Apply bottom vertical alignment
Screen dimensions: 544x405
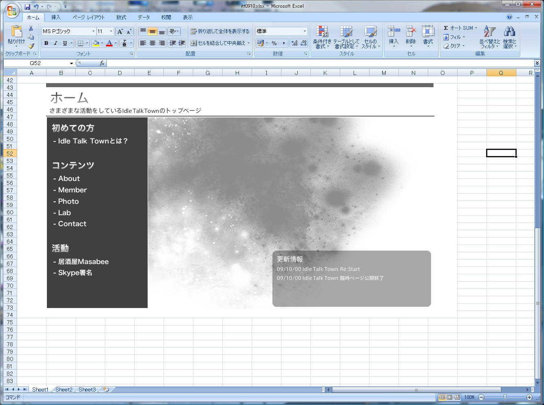pyautogui.click(x=162, y=31)
